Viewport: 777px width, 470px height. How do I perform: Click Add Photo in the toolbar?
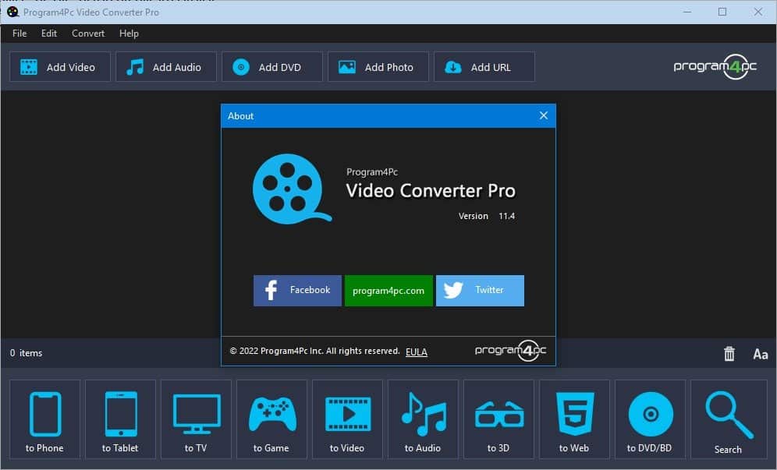[378, 67]
